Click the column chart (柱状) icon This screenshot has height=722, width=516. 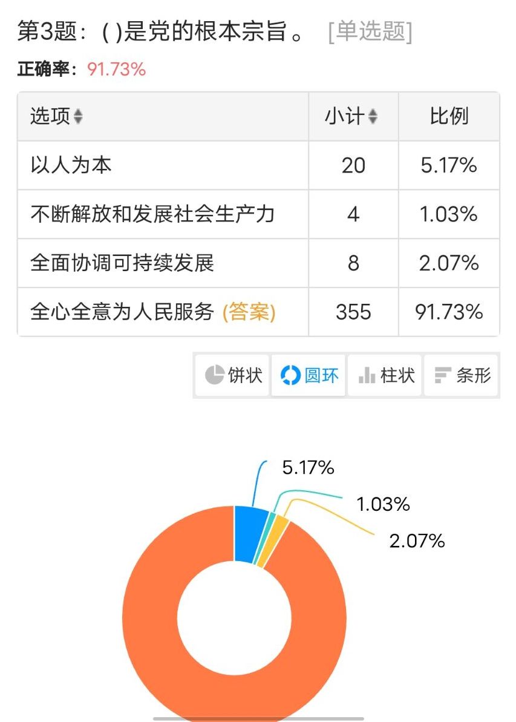[367, 375]
